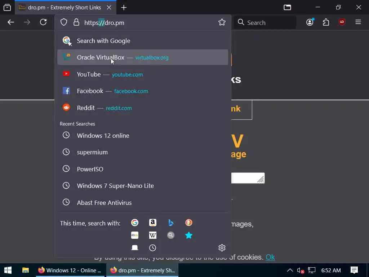This screenshot has width=369, height=277.
Task: Go back with the browser back arrow
Action: tap(11, 22)
